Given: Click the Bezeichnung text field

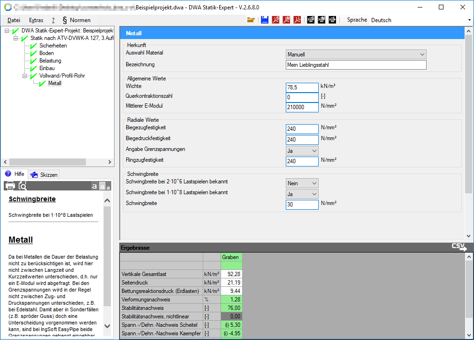Looking at the screenshot, I should (x=356, y=65).
